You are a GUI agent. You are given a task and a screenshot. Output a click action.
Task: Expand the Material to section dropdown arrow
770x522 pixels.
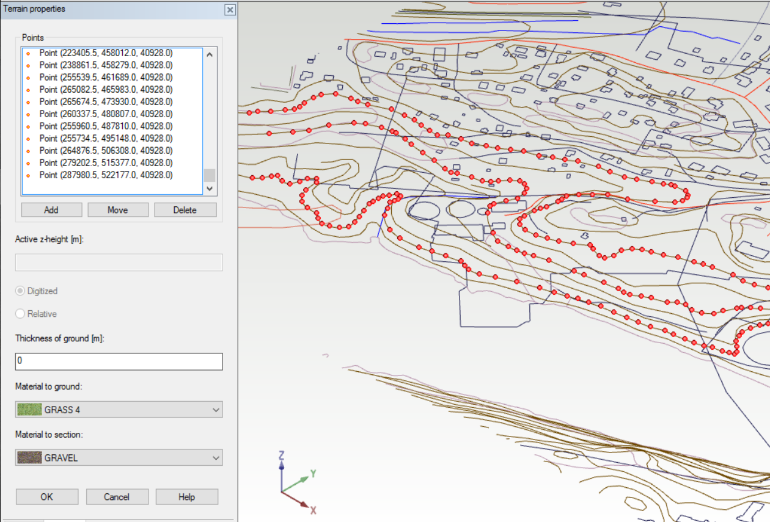pos(216,458)
